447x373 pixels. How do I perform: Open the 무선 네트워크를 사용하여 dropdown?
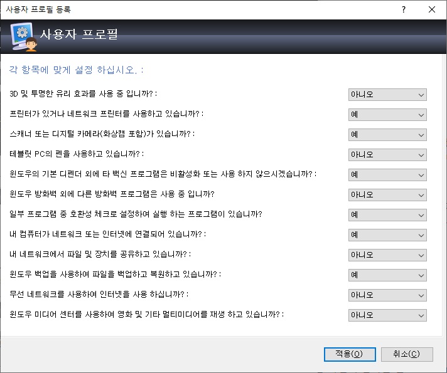tap(387, 295)
